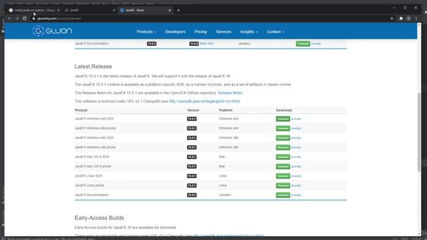Download JavaFX Documentation version 15.0.1
This screenshot has height=240, width=427.
pyautogui.click(x=283, y=195)
